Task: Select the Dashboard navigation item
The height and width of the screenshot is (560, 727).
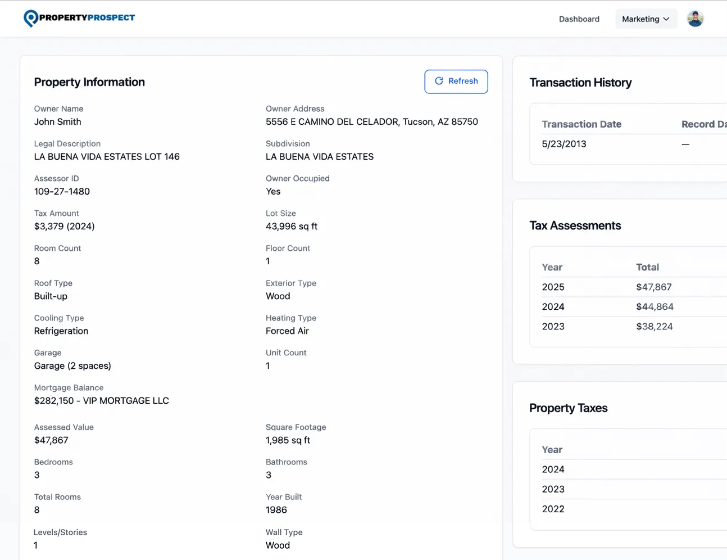Action: pyautogui.click(x=579, y=19)
